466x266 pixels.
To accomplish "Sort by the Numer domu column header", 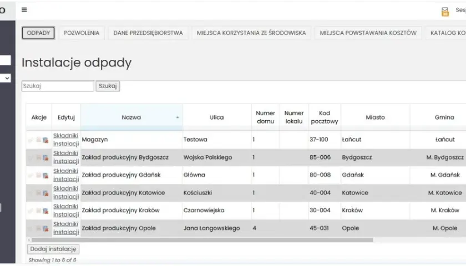I will pos(265,117).
